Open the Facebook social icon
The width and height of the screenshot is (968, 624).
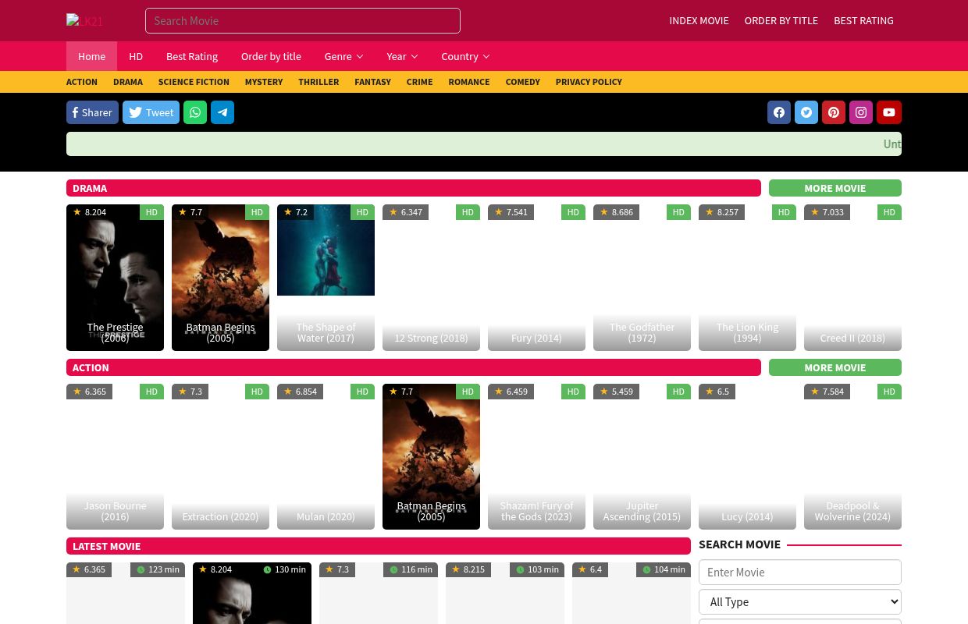[x=779, y=112]
